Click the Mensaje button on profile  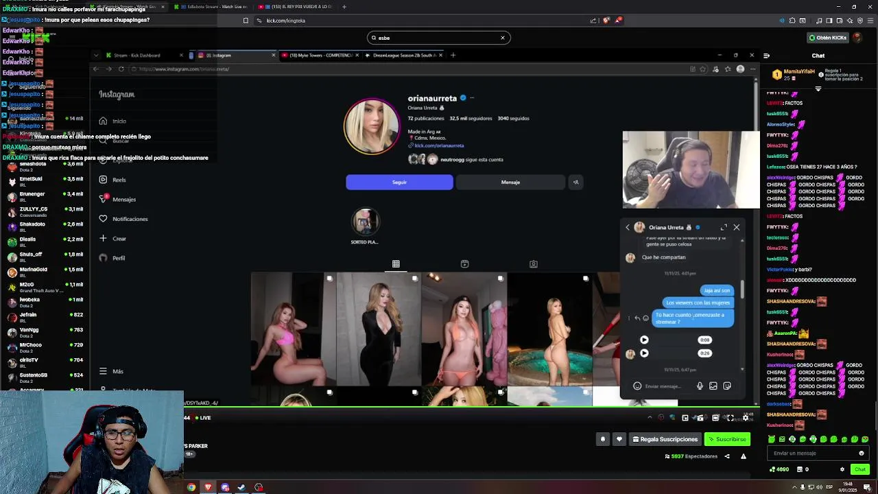[510, 182]
